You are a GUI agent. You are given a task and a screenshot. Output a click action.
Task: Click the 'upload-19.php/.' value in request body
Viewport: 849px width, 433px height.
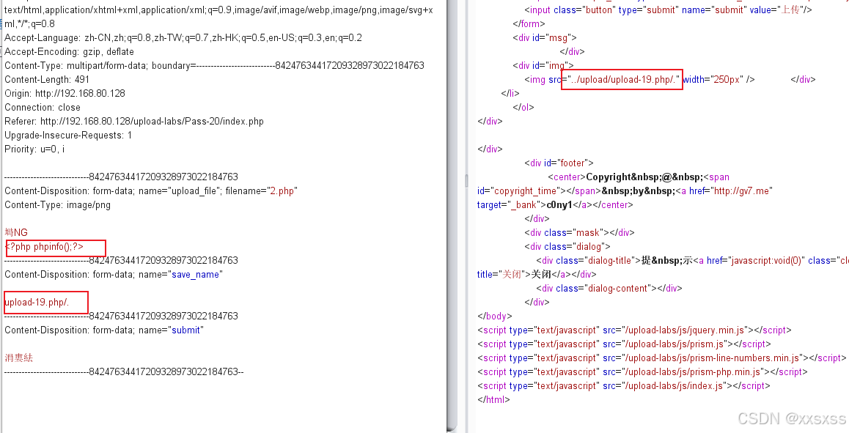[x=37, y=303]
